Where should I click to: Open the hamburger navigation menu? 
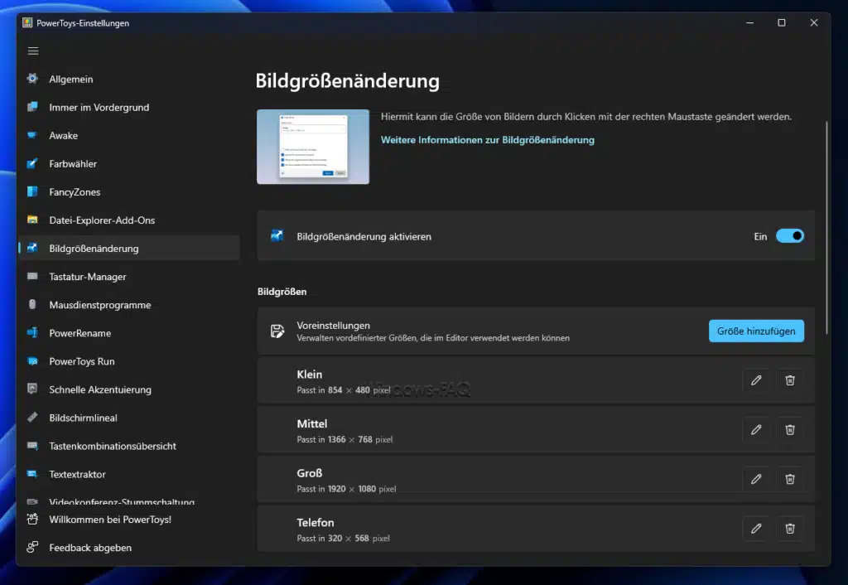[x=33, y=51]
